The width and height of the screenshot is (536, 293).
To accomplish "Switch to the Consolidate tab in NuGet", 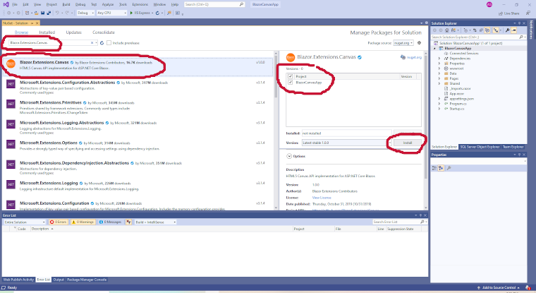I will (x=104, y=32).
